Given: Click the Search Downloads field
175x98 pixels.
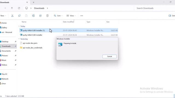Looking at the screenshot, I should click(154, 8).
